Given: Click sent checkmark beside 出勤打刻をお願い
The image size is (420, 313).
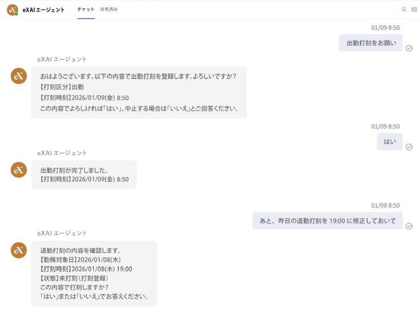Looking at the screenshot, I should pyautogui.click(x=409, y=48).
